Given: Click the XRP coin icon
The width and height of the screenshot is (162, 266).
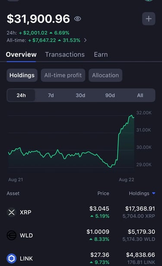Looking at the screenshot, I should point(12,212).
